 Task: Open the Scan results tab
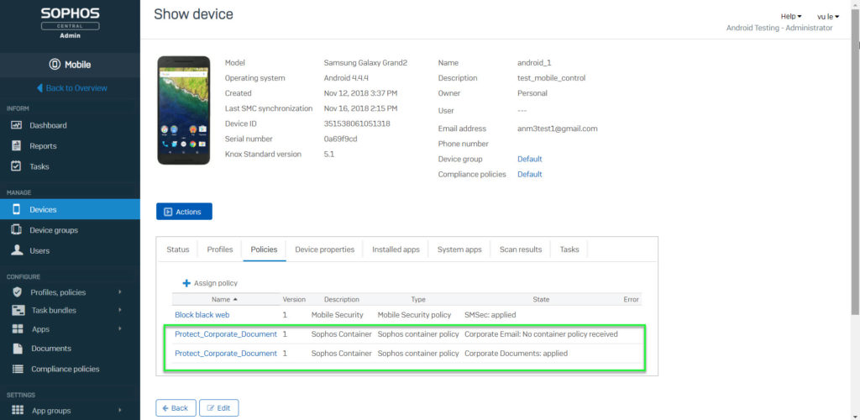[521, 249]
